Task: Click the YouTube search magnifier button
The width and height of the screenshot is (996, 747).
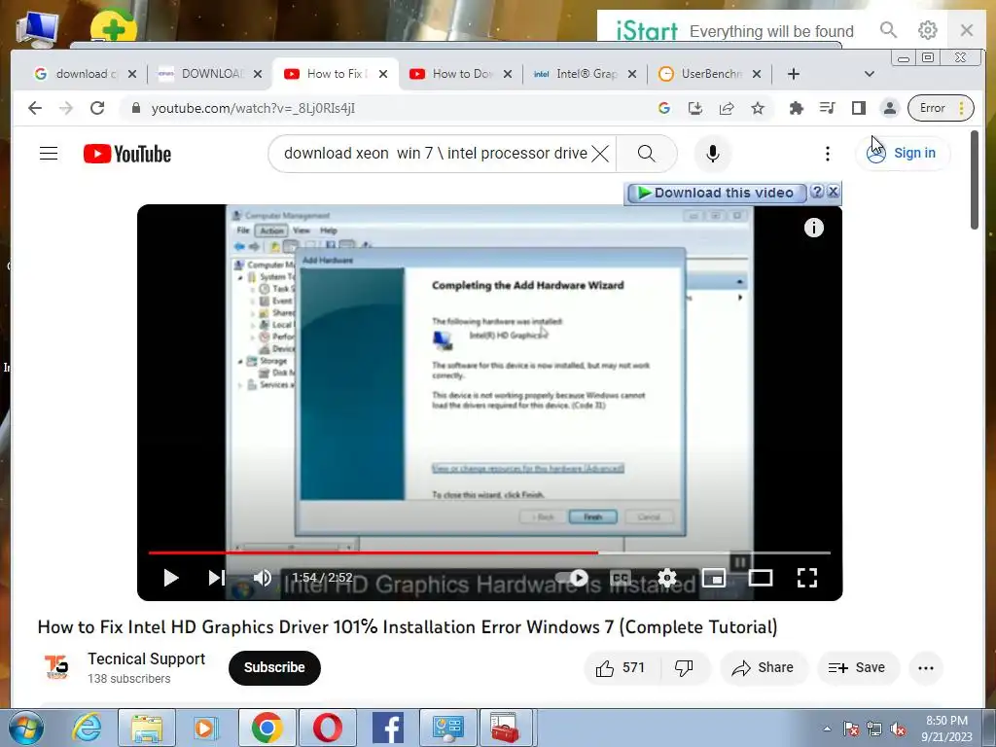Action: pyautogui.click(x=646, y=154)
